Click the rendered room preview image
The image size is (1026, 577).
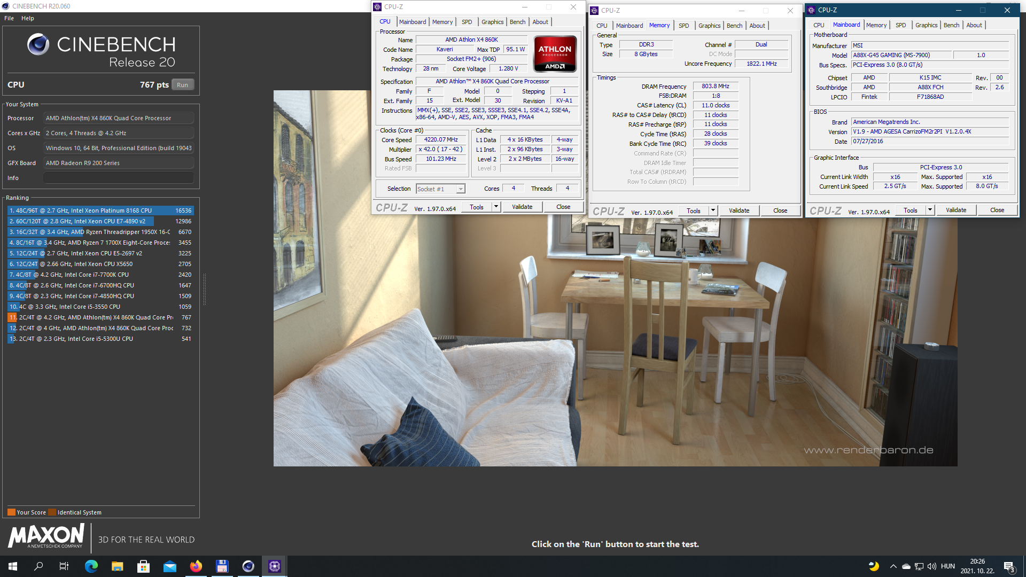click(615, 278)
